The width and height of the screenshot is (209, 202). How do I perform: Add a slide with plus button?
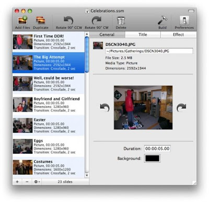(x=17, y=182)
